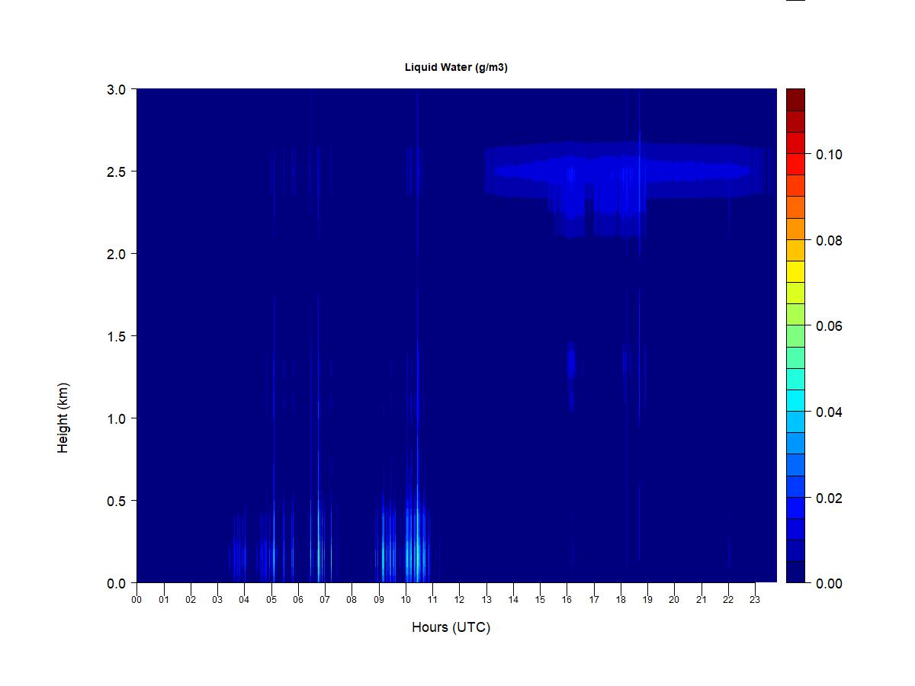915x686 pixels.
Task: Click the cloud layer at 2.5 km height
Action: tap(621, 170)
